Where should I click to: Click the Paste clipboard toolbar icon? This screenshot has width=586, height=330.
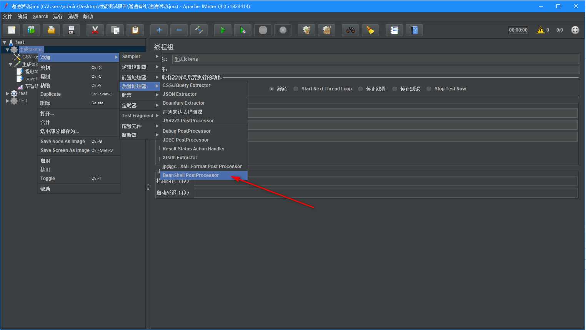(x=135, y=30)
